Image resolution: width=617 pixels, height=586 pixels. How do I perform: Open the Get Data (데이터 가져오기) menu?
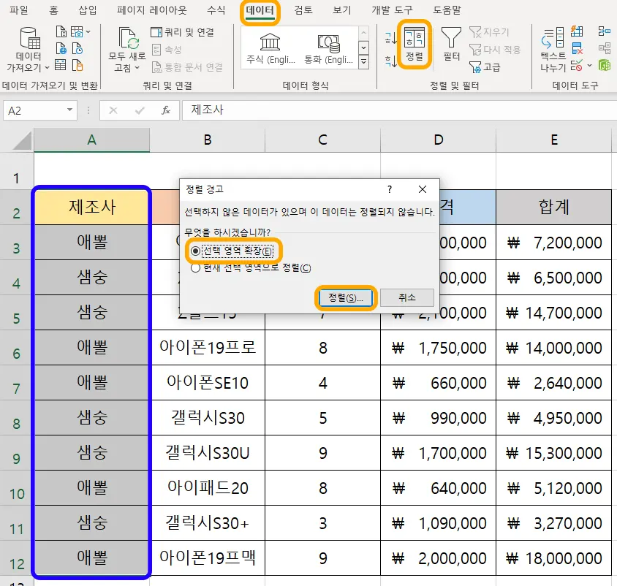coord(29,50)
